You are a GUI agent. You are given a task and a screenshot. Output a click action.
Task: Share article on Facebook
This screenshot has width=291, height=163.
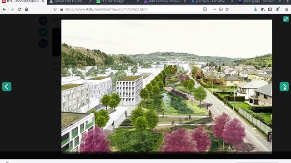tap(43, 21)
